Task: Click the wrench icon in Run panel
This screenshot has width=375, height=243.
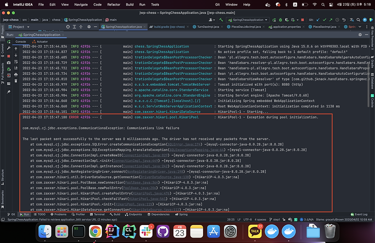Action: (x=9, y=48)
